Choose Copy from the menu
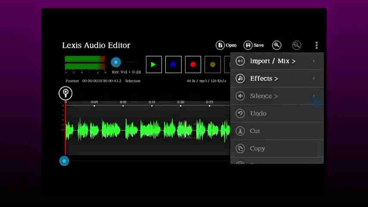Image resolution: width=368 pixels, height=207 pixels. click(277, 148)
